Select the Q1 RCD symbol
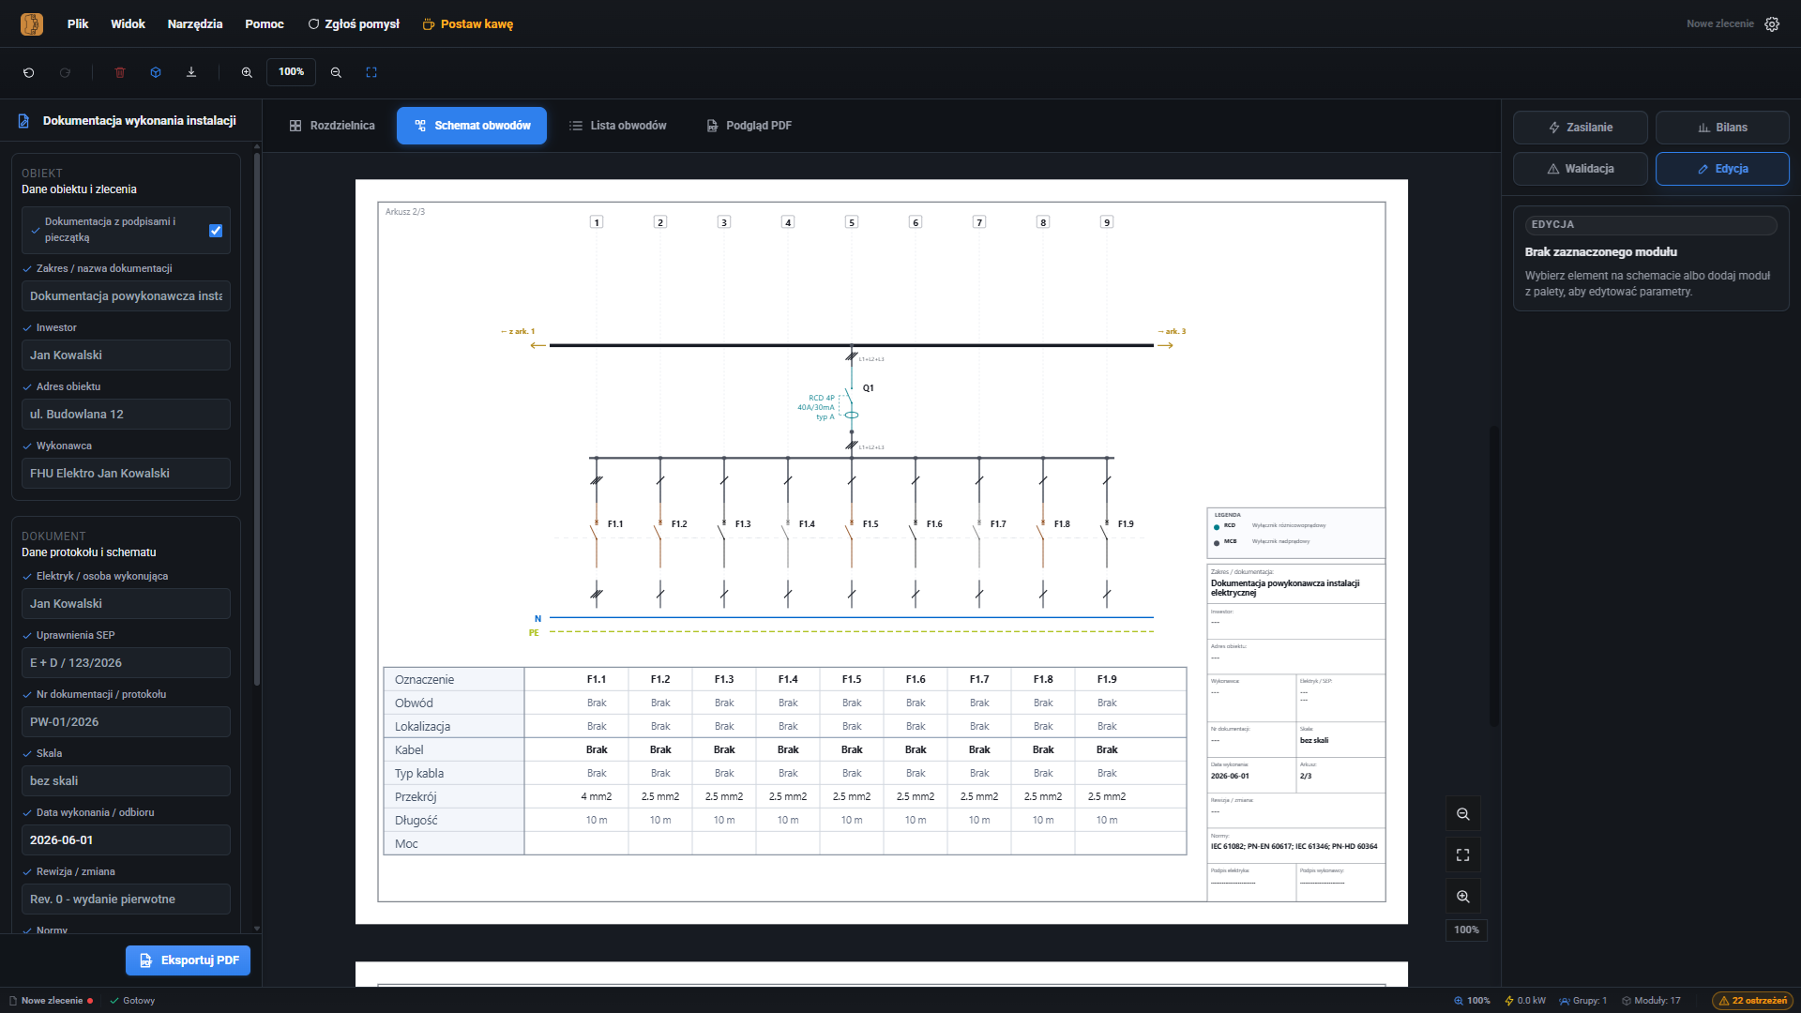The width and height of the screenshot is (1801, 1013). [x=852, y=403]
